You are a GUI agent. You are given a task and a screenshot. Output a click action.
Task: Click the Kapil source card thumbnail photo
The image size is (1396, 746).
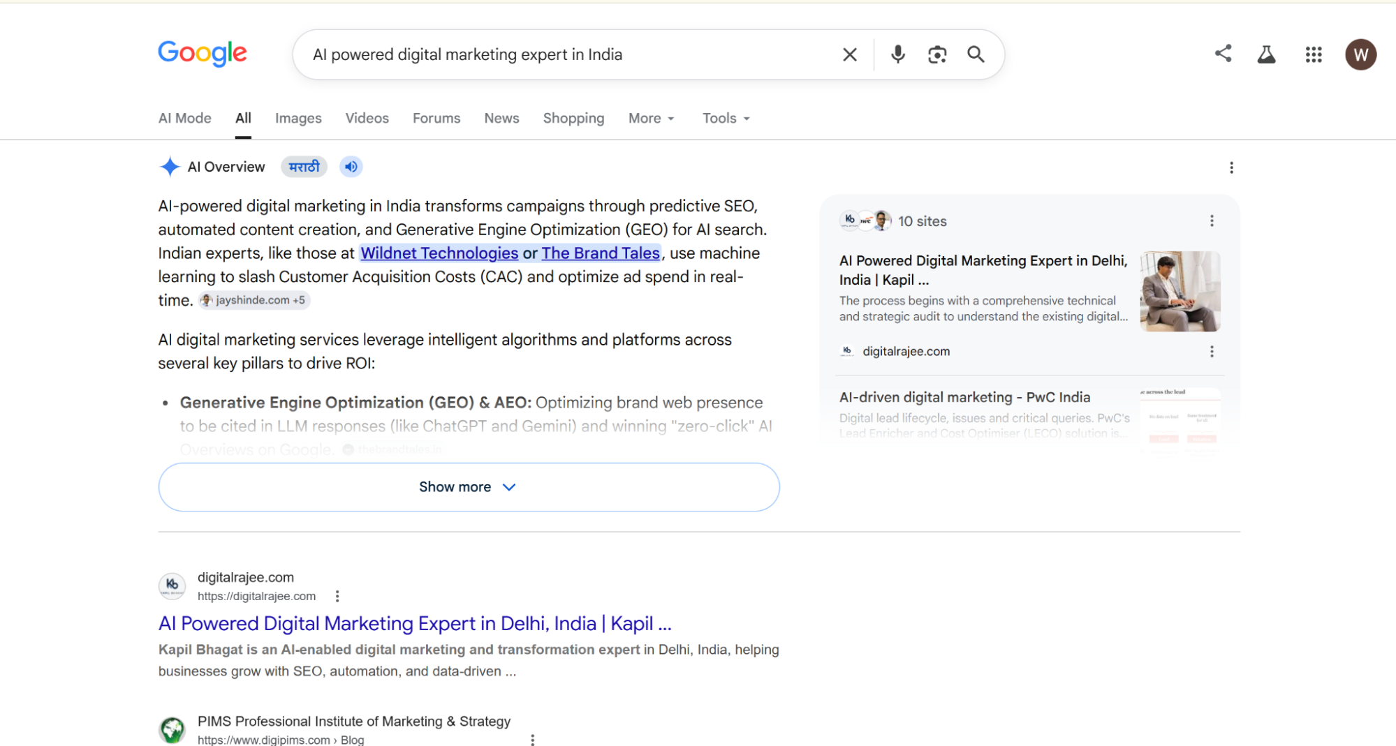[1180, 291]
